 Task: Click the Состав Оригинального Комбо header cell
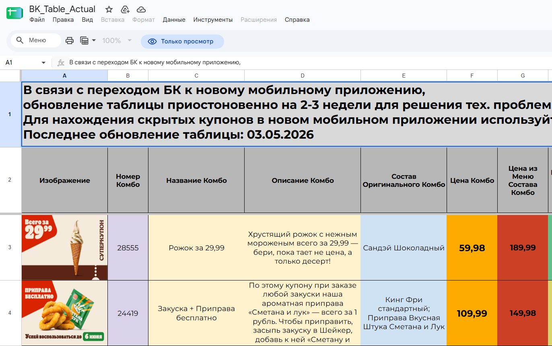pyautogui.click(x=404, y=180)
